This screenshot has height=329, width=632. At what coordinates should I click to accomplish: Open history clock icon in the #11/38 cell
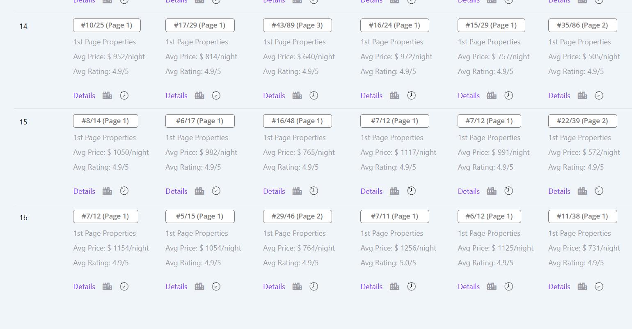[x=599, y=286]
